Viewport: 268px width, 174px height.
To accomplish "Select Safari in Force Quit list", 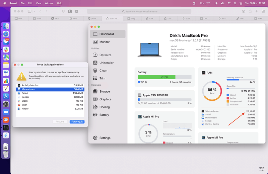I will click(x=50, y=93).
